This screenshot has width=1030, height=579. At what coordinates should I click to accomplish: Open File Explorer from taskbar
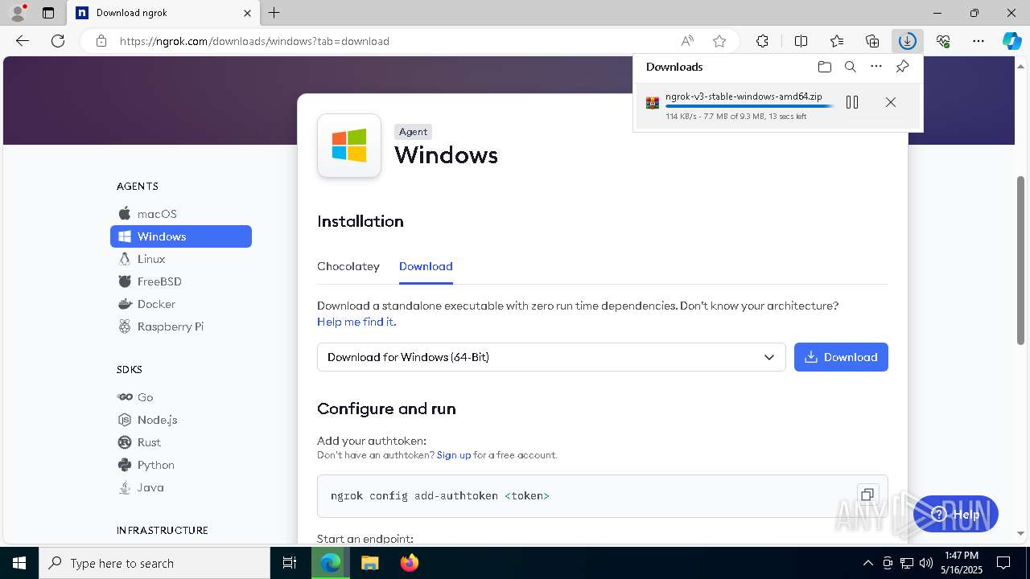coord(369,563)
